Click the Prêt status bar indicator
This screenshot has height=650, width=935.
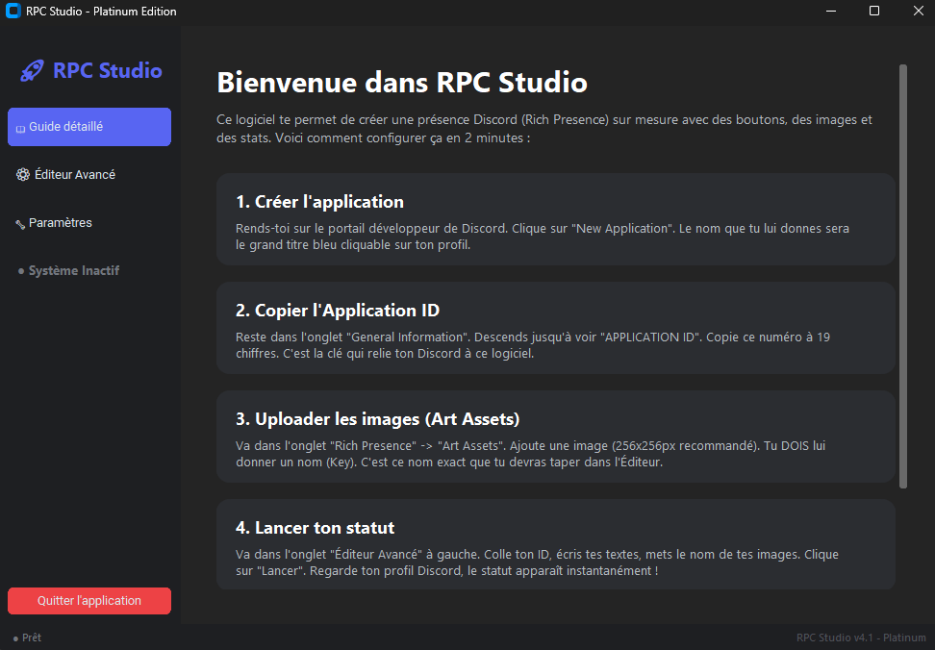[x=28, y=637]
